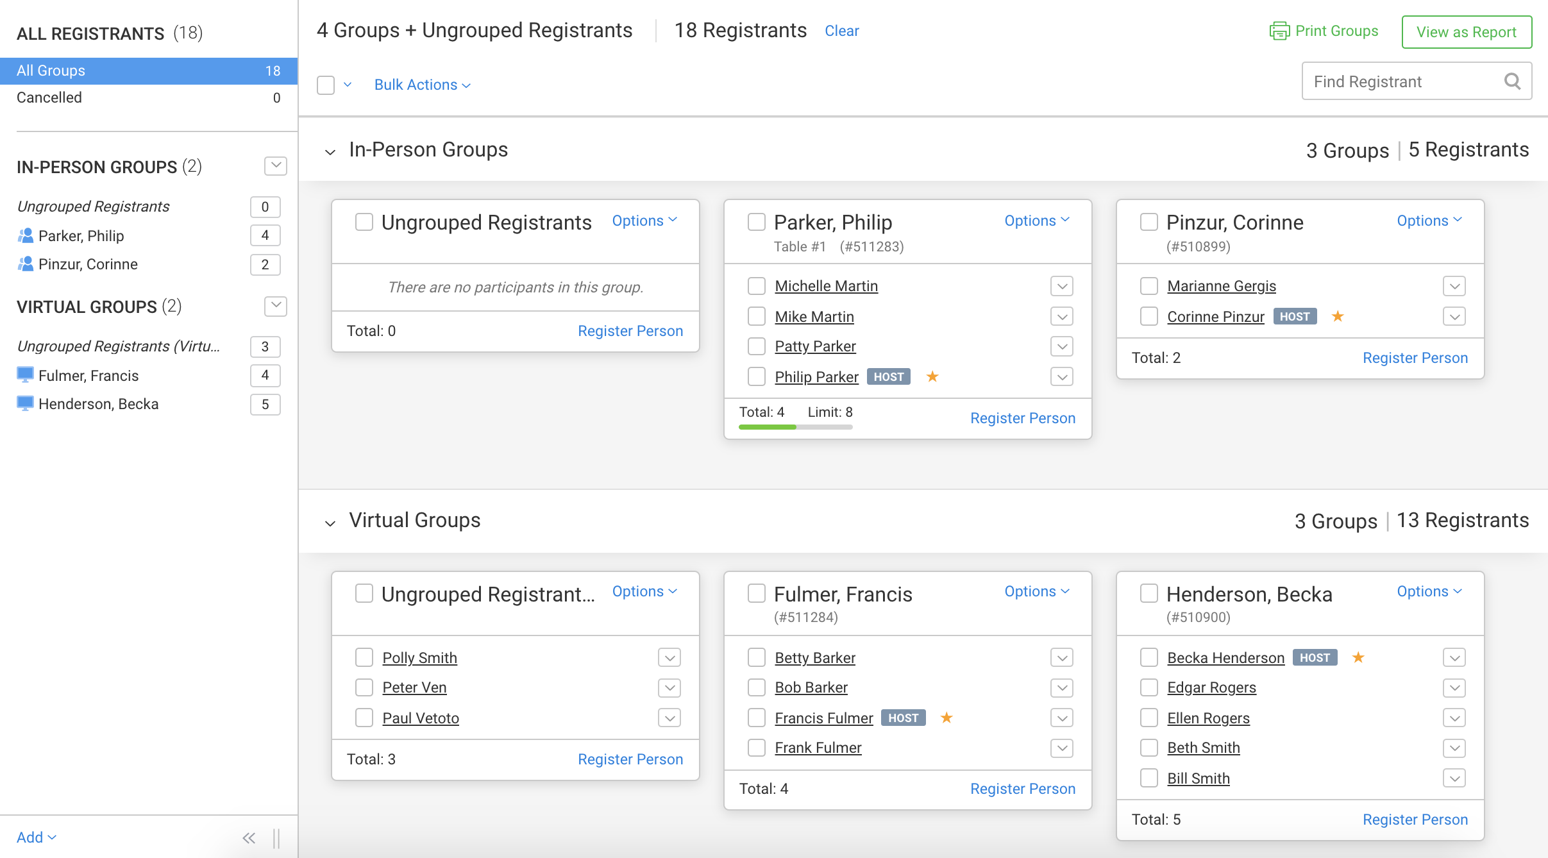Collapse sidebar with double-chevron icon
This screenshot has height=858, width=1548.
click(x=249, y=837)
